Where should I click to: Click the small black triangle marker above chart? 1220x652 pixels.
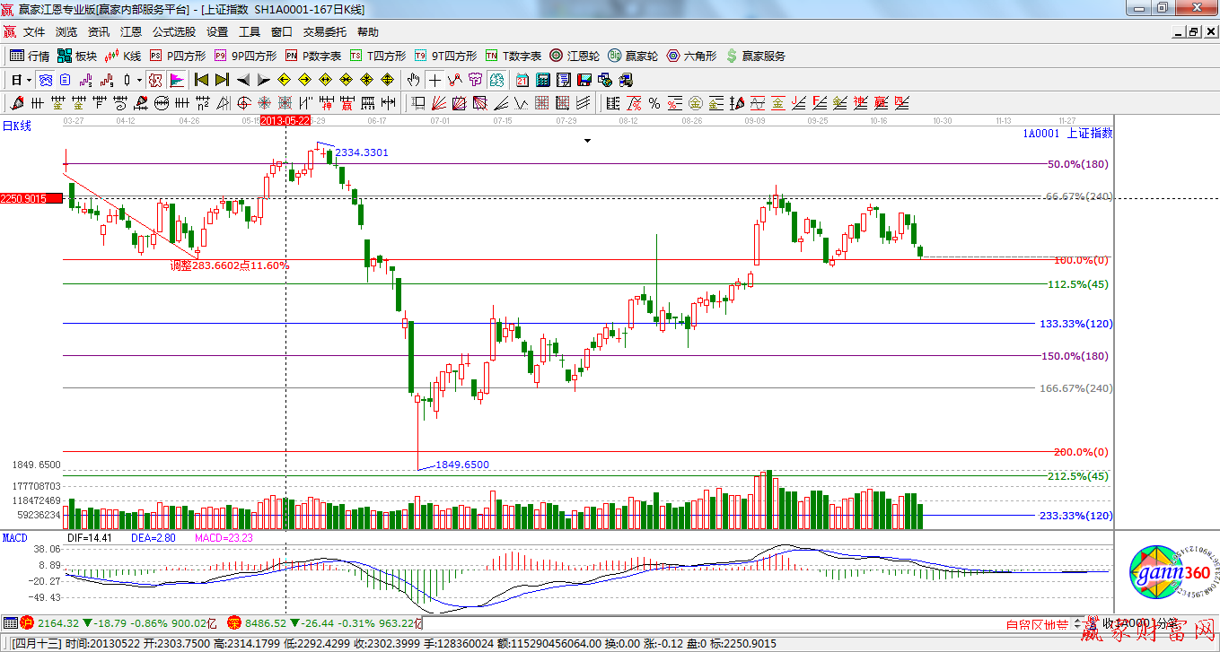tap(588, 141)
